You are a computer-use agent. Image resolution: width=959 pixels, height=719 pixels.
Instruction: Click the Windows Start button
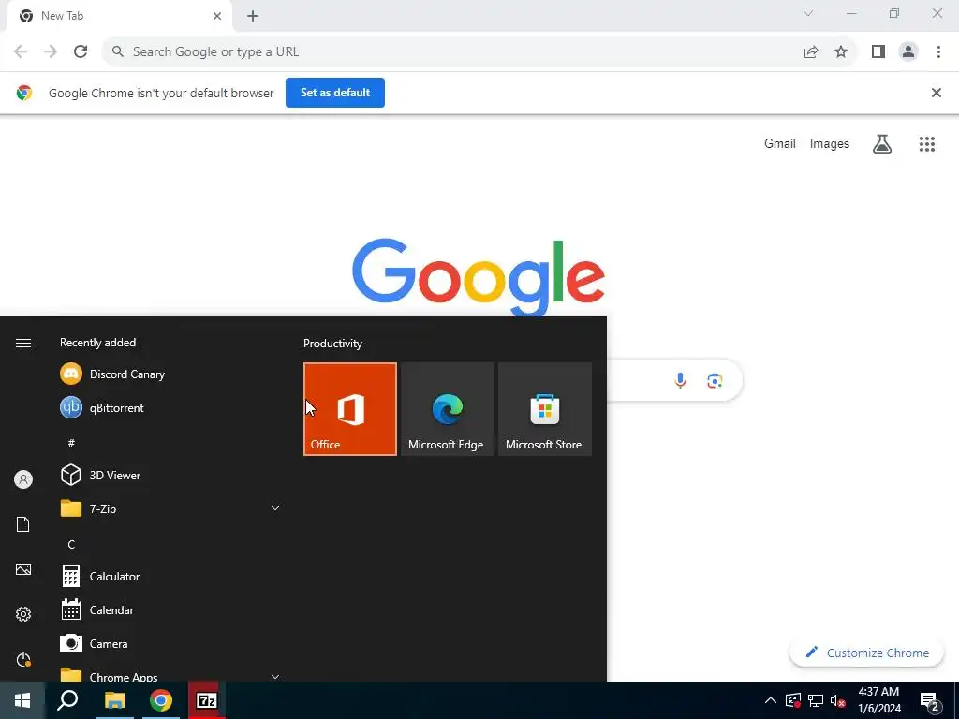[22, 700]
